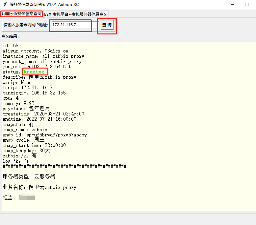Click the 'snap_keepday: 30天' line

coord(26,151)
